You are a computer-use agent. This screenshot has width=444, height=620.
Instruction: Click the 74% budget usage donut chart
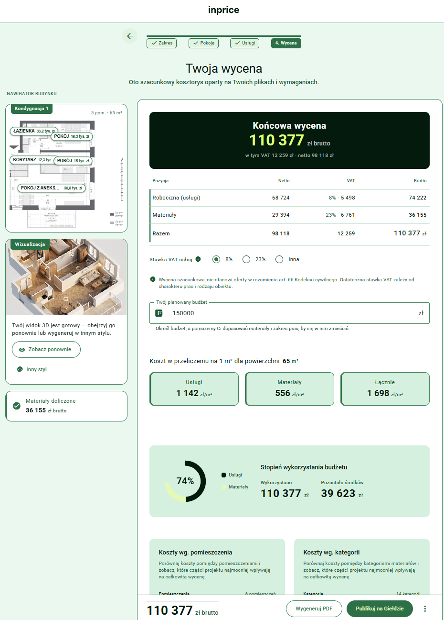[x=185, y=481]
